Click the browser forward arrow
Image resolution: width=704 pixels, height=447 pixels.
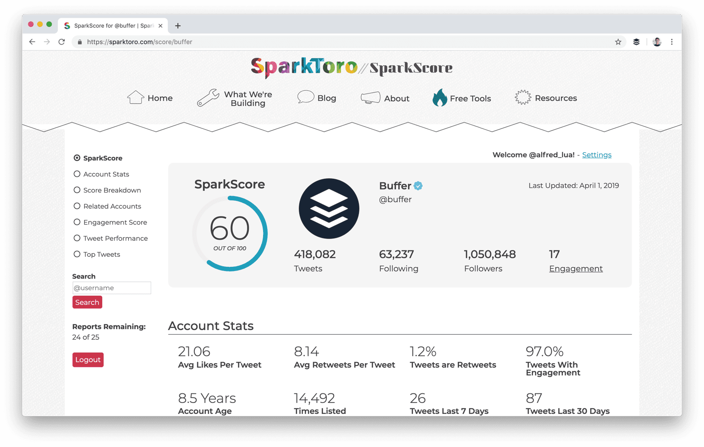47,42
